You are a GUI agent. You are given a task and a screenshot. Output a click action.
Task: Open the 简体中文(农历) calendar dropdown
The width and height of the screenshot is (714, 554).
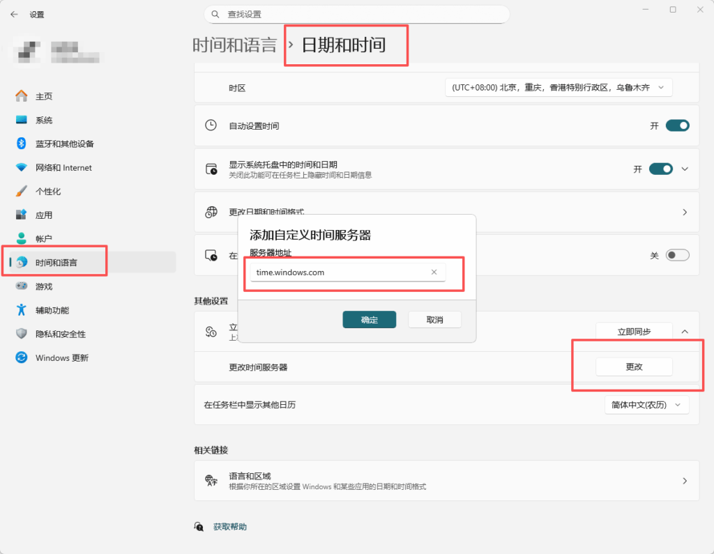646,405
